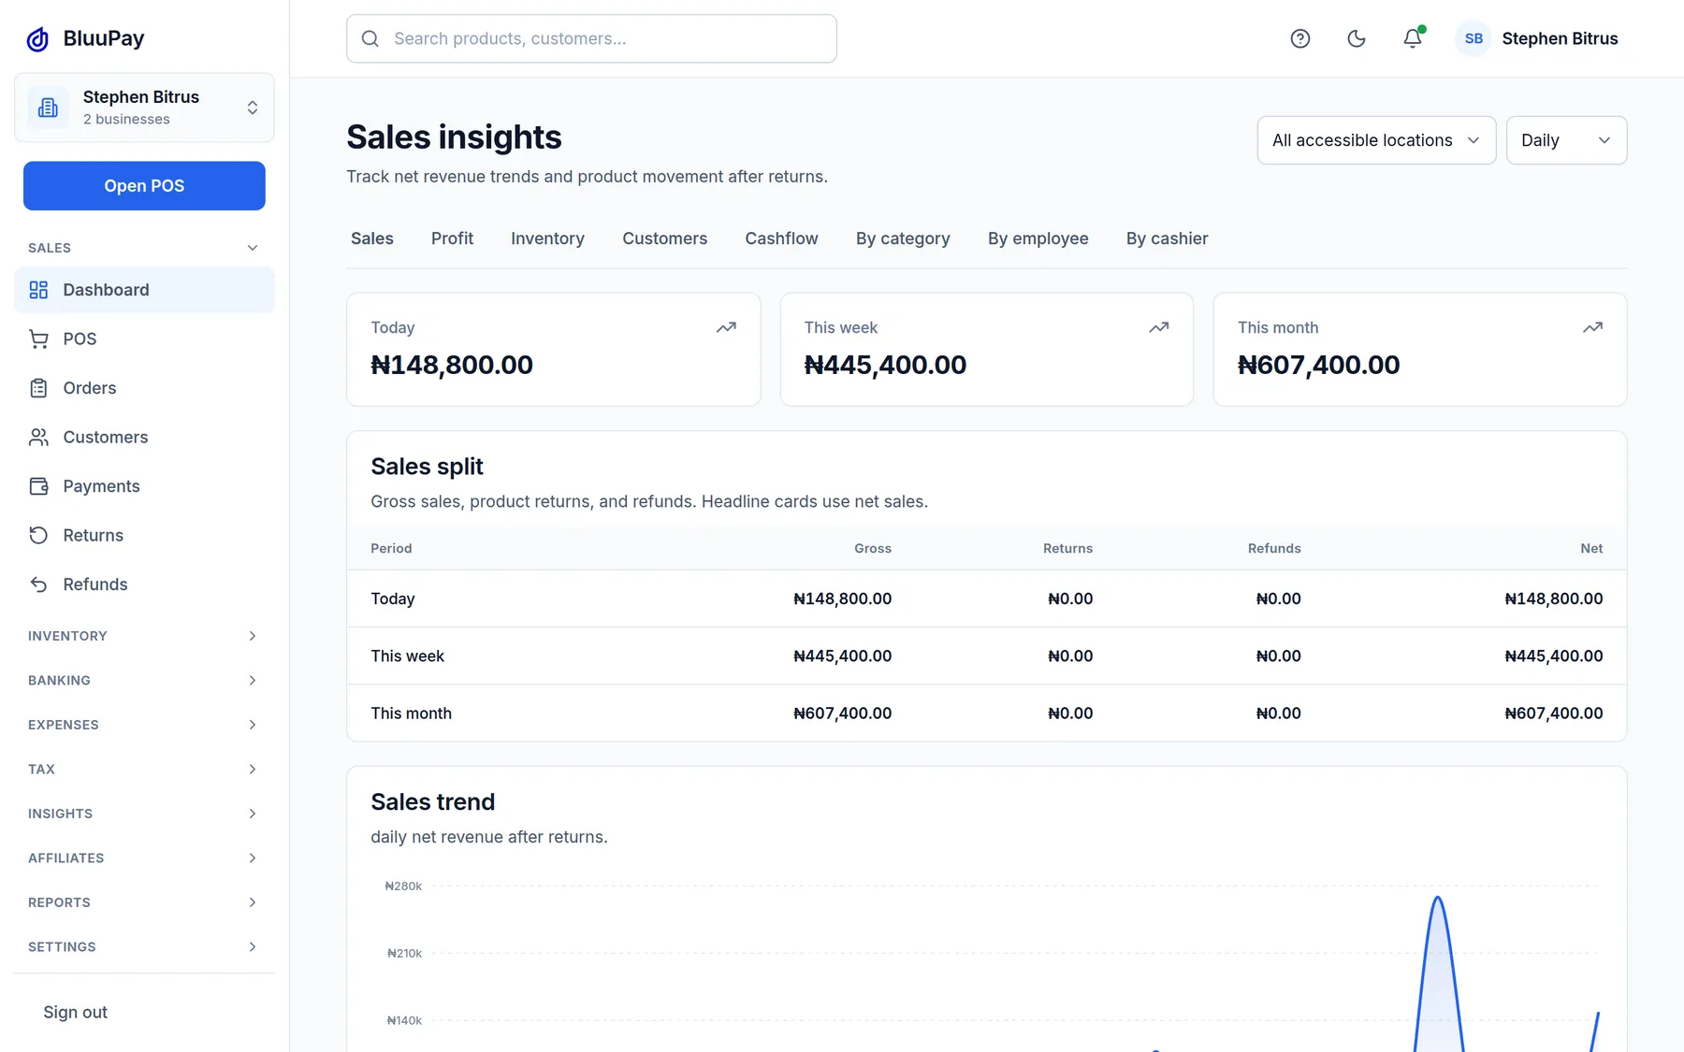Switch to the By cashier tab
The width and height of the screenshot is (1684, 1052).
(x=1167, y=238)
